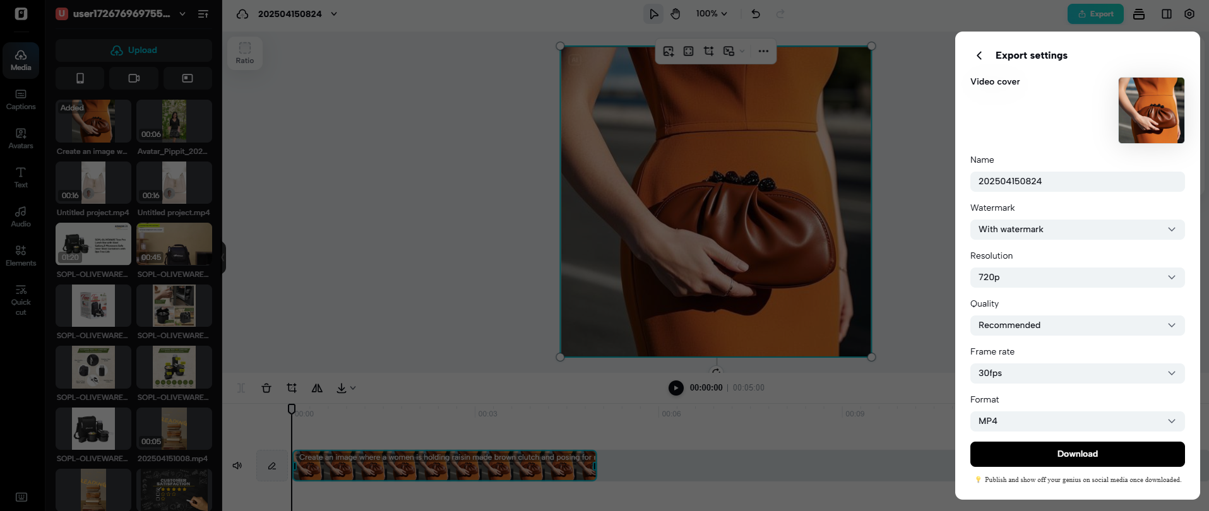The image size is (1209, 511).
Task: Open the 100% zoom dropdown
Action: pyautogui.click(x=712, y=14)
